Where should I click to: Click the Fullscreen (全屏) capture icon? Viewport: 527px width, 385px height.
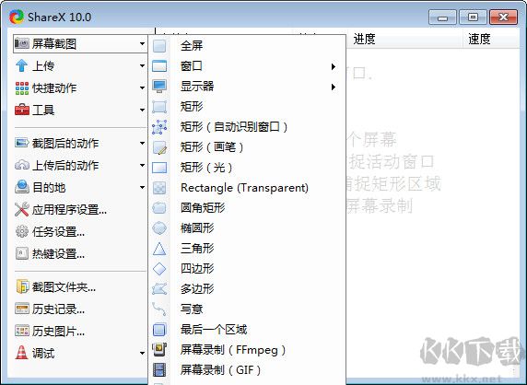[159, 46]
